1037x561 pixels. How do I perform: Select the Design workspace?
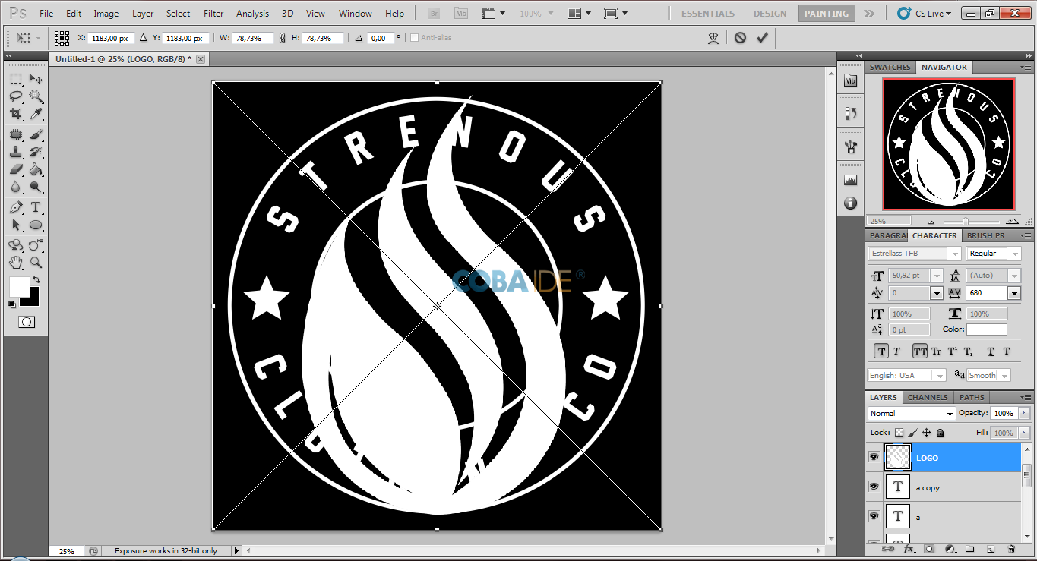pyautogui.click(x=770, y=13)
